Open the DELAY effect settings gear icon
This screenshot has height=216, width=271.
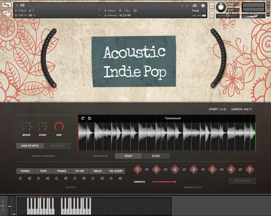102,178
